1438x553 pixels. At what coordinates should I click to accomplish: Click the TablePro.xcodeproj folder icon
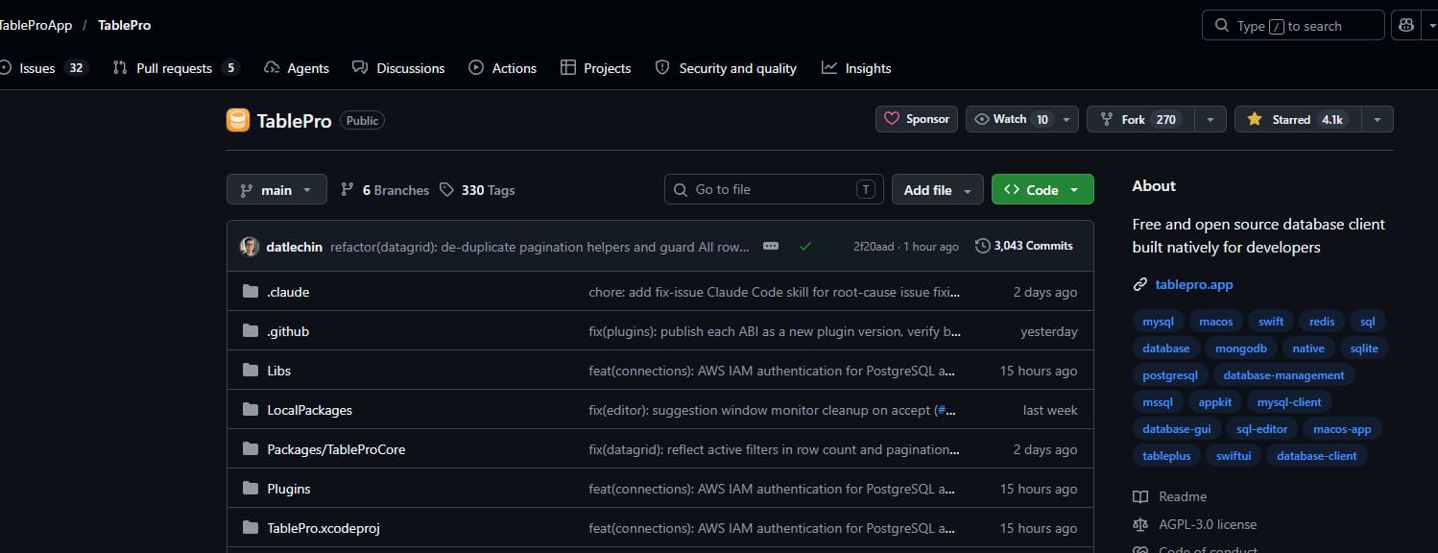coord(251,528)
